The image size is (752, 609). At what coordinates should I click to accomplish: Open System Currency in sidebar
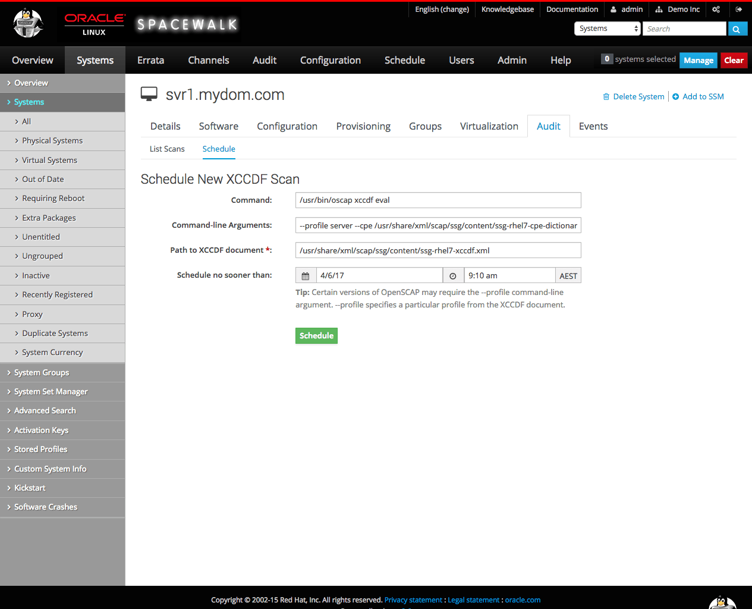tap(52, 353)
